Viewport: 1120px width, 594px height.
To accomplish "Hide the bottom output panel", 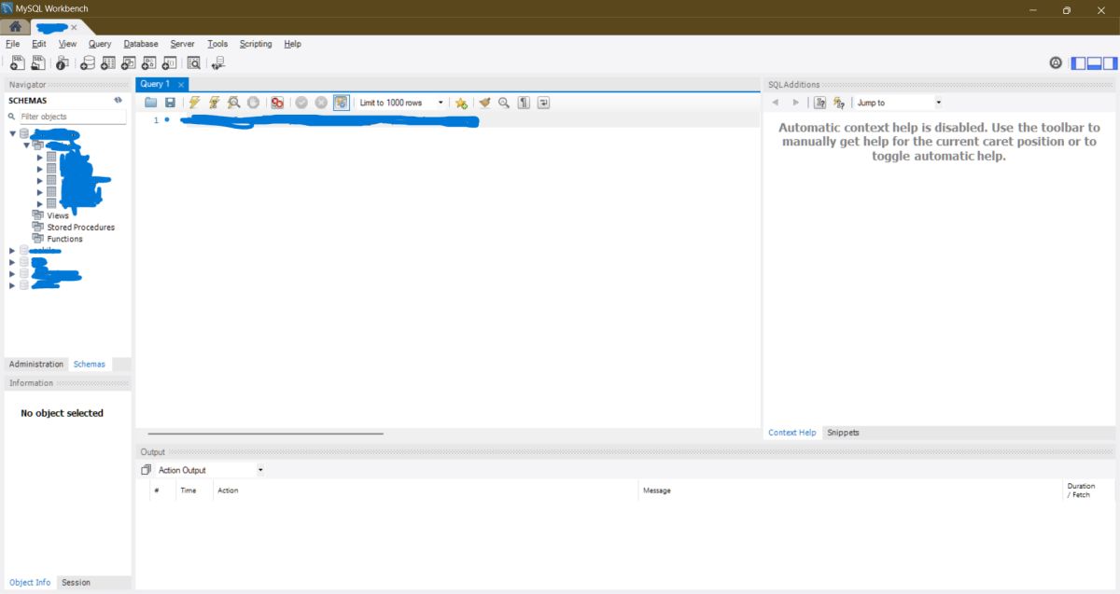I will click(1094, 63).
